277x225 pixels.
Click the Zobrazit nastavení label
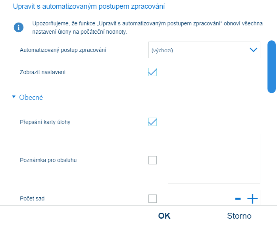(42, 72)
